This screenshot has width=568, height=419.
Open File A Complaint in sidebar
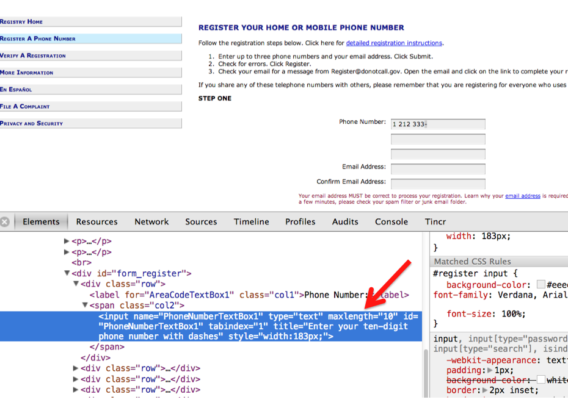pyautogui.click(x=25, y=106)
